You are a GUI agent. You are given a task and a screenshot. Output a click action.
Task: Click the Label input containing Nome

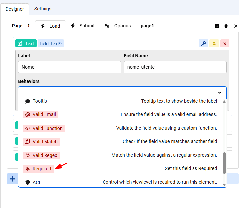point(70,67)
